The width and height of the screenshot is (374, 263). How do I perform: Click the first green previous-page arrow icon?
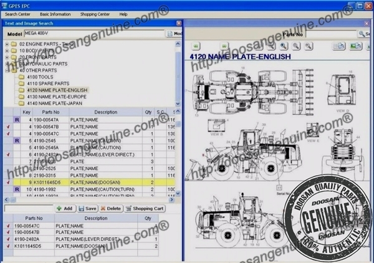196,46
